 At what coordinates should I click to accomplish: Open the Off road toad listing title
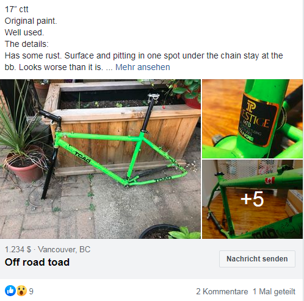tap(37, 262)
